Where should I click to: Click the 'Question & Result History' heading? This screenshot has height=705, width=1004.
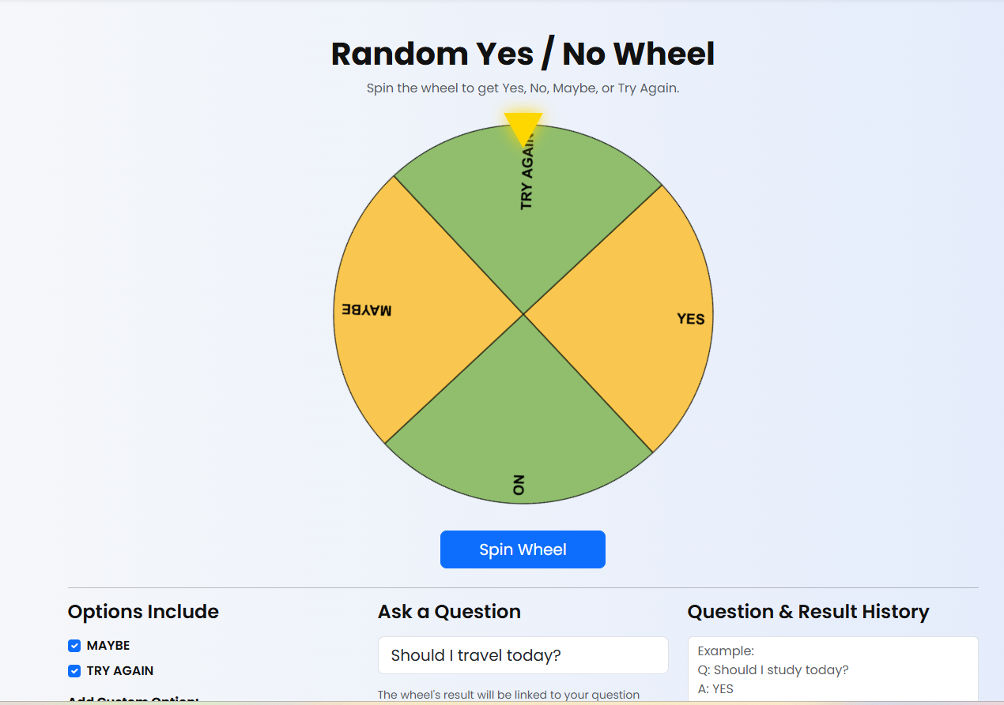[x=808, y=611]
